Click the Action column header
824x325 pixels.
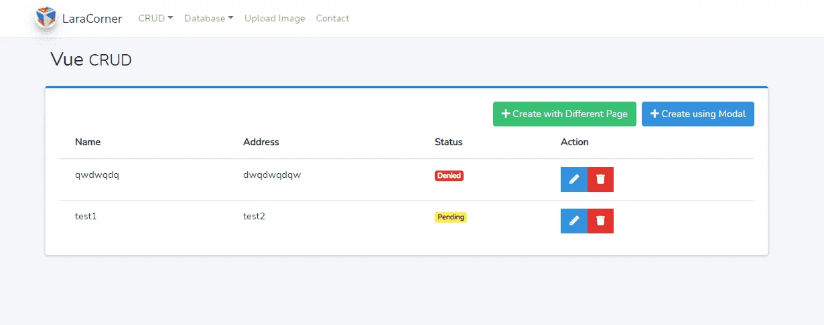pyautogui.click(x=575, y=142)
